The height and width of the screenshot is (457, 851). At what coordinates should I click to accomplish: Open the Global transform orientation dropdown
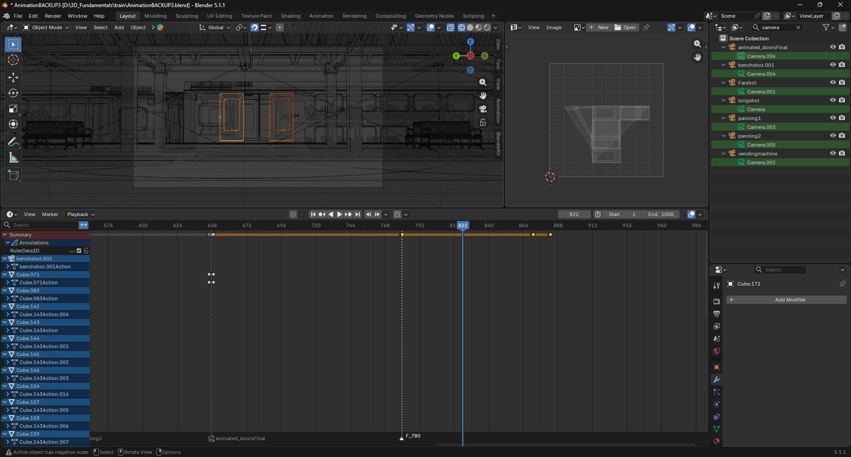215,27
